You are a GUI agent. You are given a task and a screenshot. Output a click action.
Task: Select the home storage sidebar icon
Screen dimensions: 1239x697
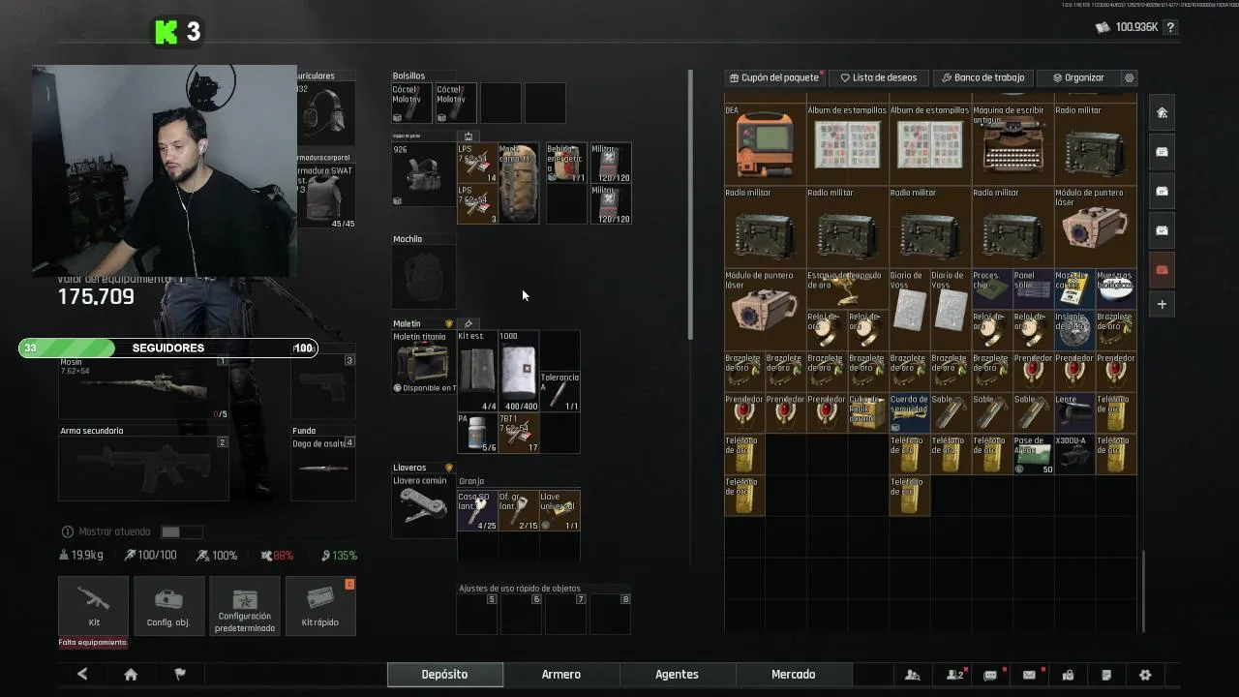[x=1163, y=112]
